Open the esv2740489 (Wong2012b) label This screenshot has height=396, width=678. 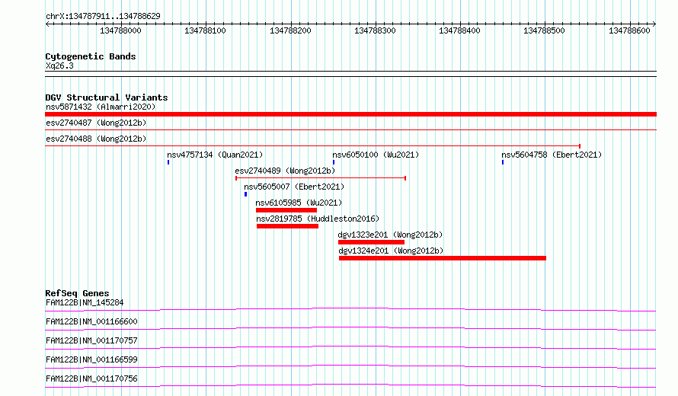(x=285, y=171)
